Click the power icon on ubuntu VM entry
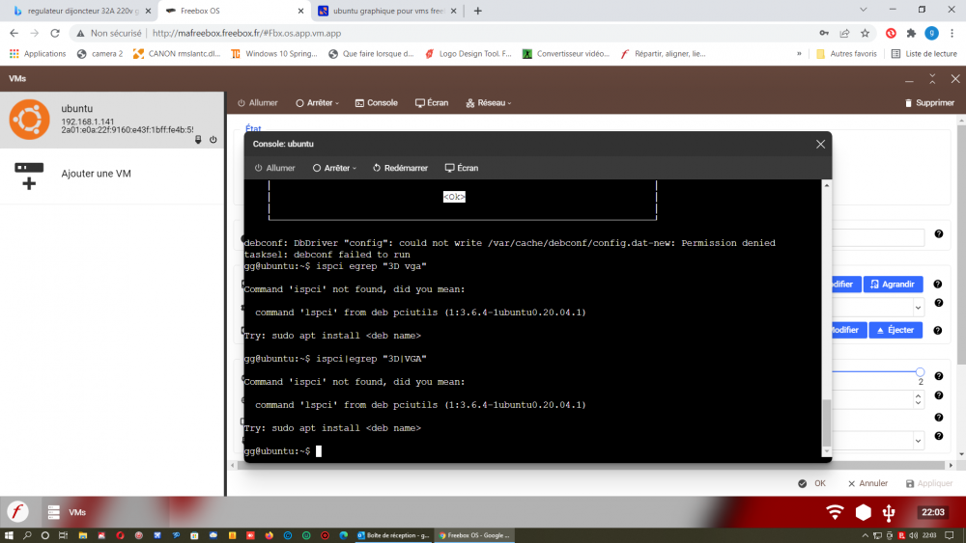Screen dimensions: 966x543 point(213,140)
